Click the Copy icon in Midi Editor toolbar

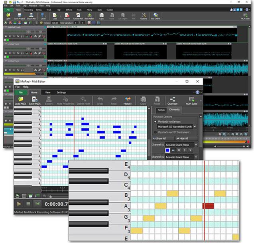143,101
